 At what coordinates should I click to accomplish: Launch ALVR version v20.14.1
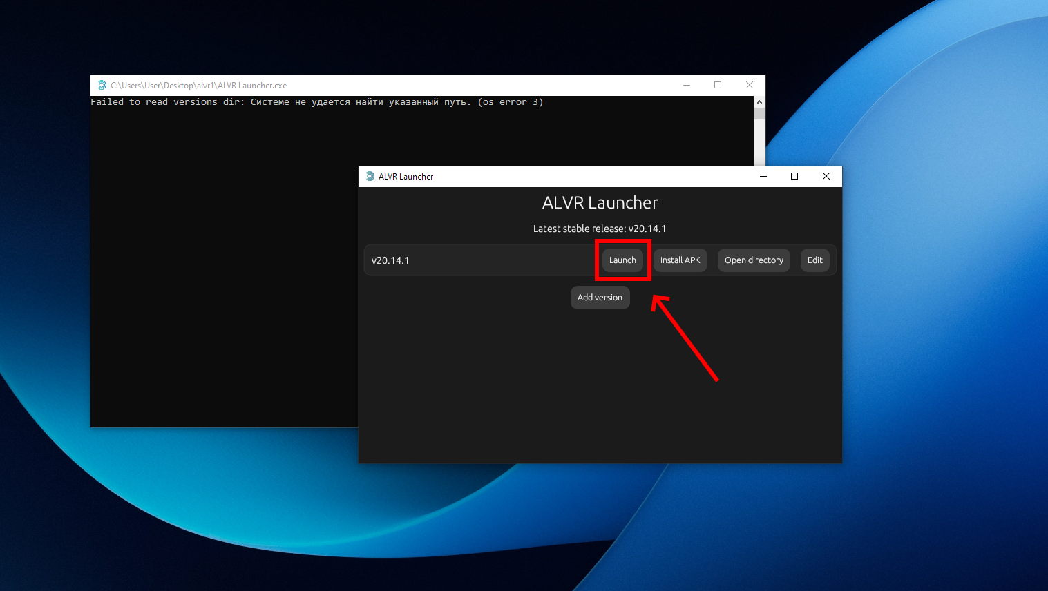point(622,260)
